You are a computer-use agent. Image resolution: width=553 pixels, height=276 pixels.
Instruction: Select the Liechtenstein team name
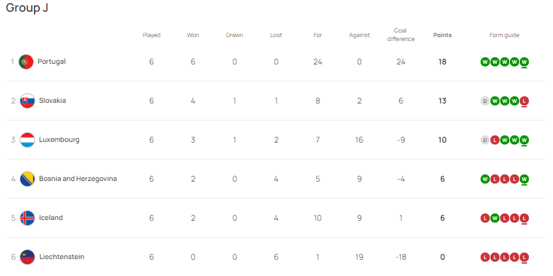(62, 256)
